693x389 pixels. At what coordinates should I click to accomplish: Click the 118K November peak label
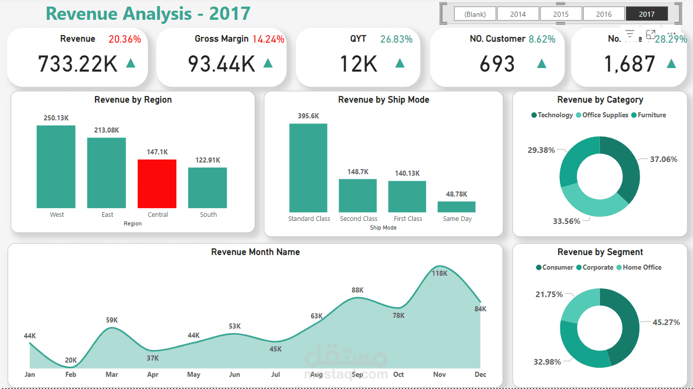[439, 273]
